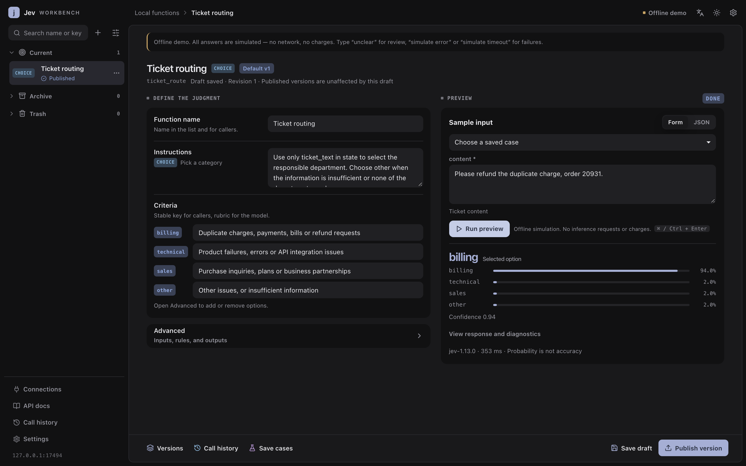Click the sales key tag
This screenshot has height=466, width=746.
(165, 271)
